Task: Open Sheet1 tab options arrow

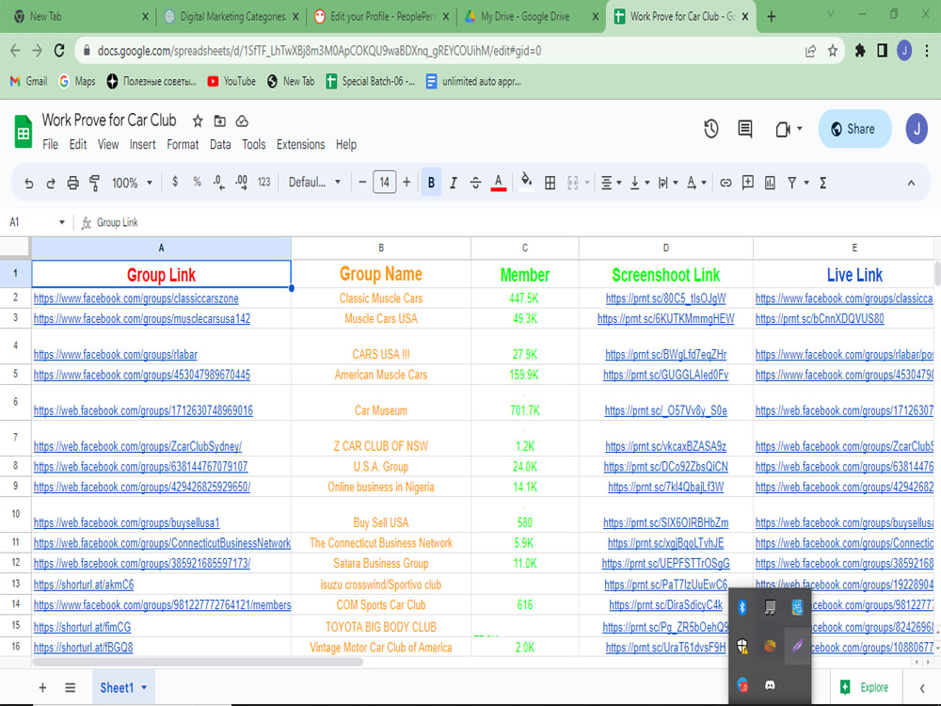Action: click(144, 687)
